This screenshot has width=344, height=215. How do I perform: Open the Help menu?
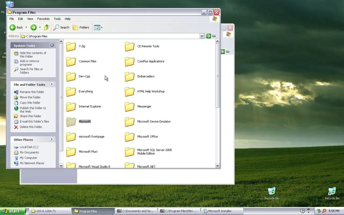pos(68,19)
